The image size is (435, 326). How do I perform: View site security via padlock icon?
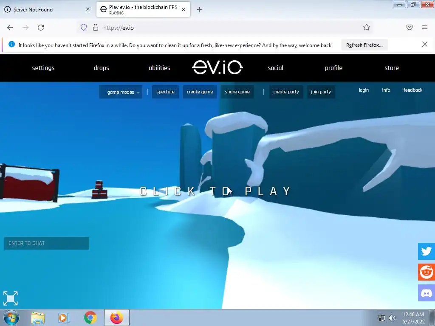pyautogui.click(x=96, y=27)
